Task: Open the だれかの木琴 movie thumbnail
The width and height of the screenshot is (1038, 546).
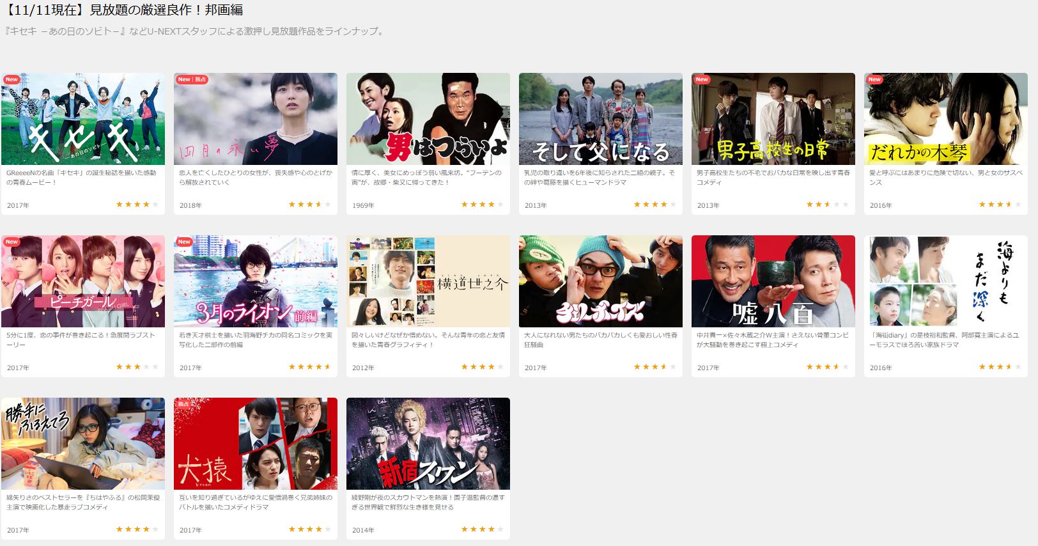Action: coord(946,119)
